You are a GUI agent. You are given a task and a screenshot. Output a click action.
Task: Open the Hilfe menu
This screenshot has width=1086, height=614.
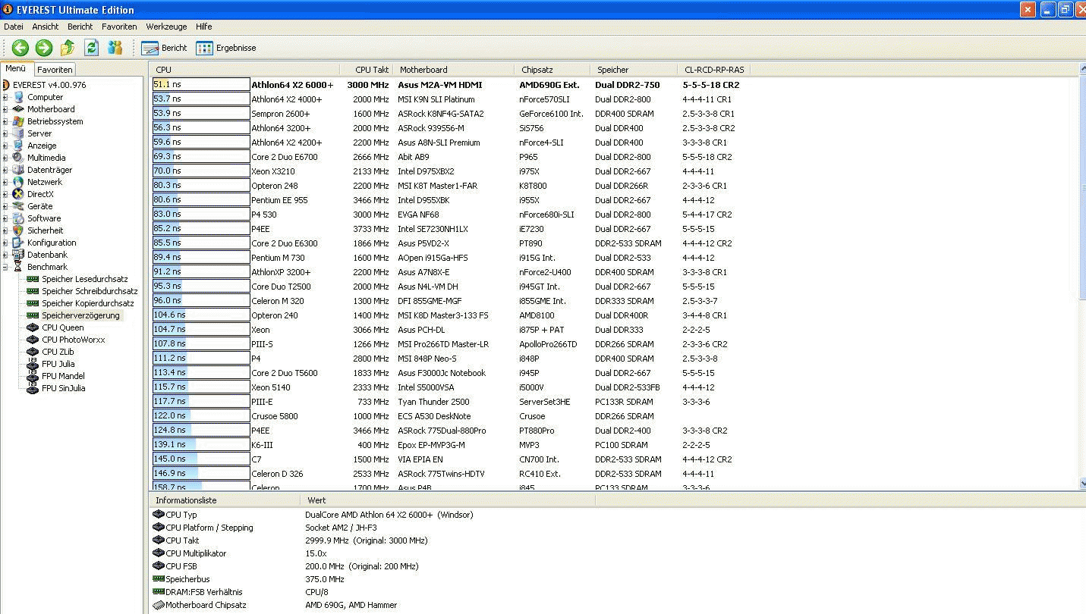pos(204,27)
